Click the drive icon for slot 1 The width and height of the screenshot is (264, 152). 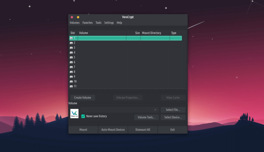coord(71,38)
